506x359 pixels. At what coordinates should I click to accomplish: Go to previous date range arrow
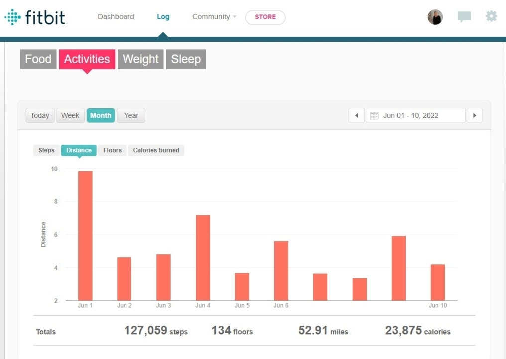tap(356, 115)
